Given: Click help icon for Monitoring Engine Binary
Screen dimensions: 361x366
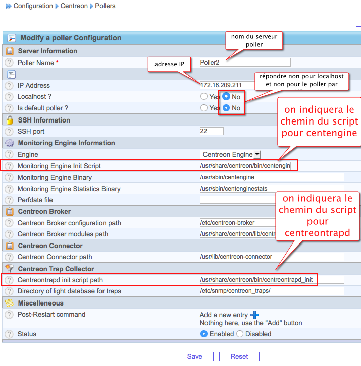Looking at the screenshot, I should tap(9, 177).
